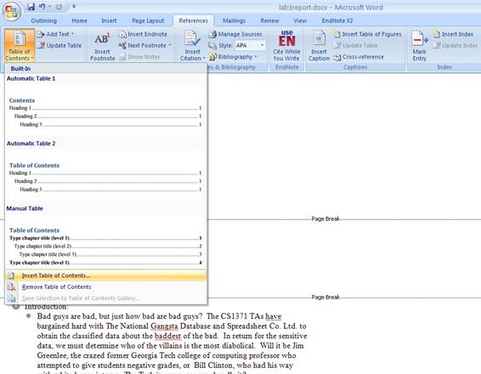Click Insert Caption
This screenshot has width=481, height=374.
(319, 46)
